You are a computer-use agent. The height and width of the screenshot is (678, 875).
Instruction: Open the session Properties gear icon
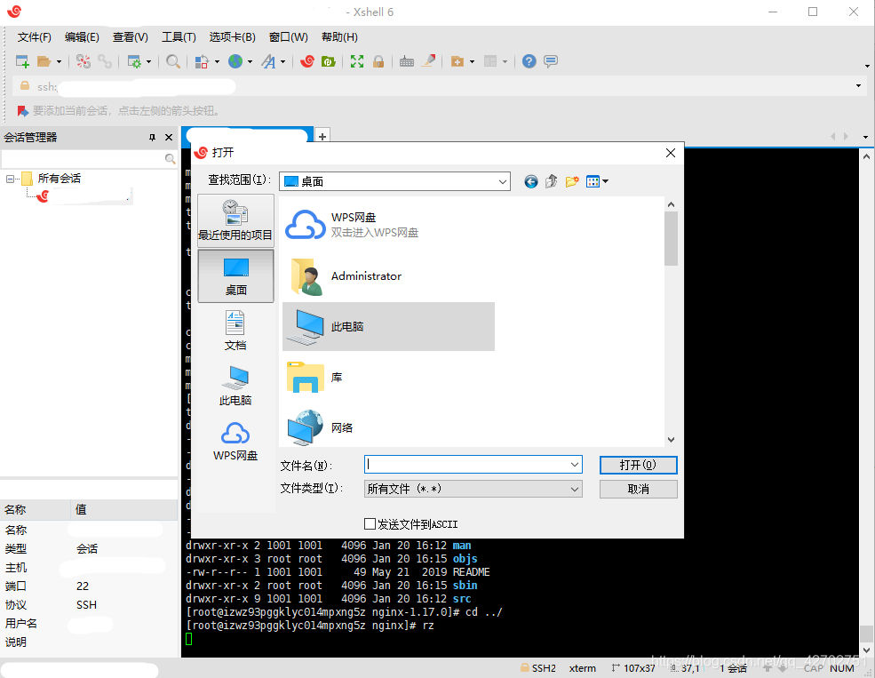(x=134, y=61)
